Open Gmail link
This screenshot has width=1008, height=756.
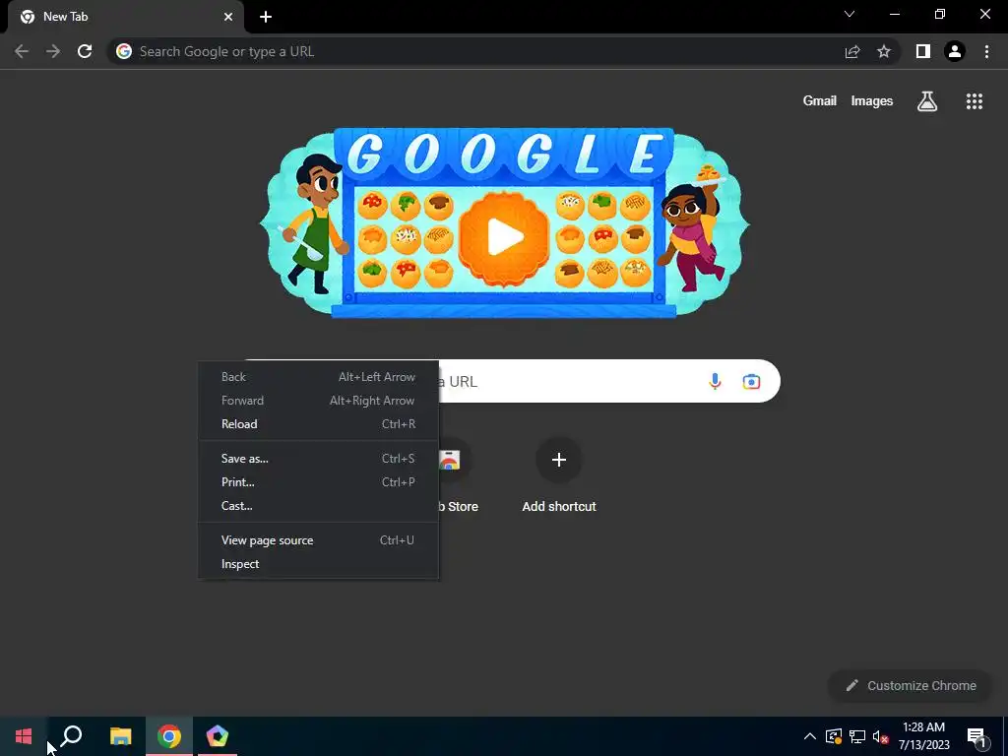(820, 101)
